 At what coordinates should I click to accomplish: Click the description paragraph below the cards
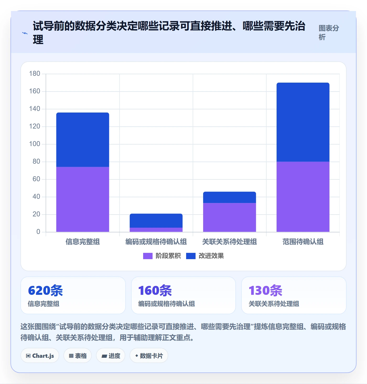pos(183,332)
